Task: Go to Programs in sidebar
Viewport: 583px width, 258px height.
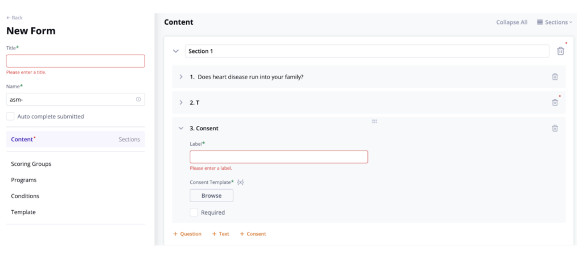Action: pos(23,180)
